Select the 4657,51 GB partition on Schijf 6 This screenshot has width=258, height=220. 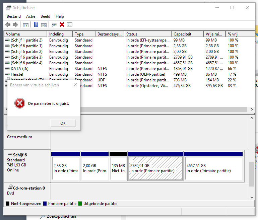[213, 168]
